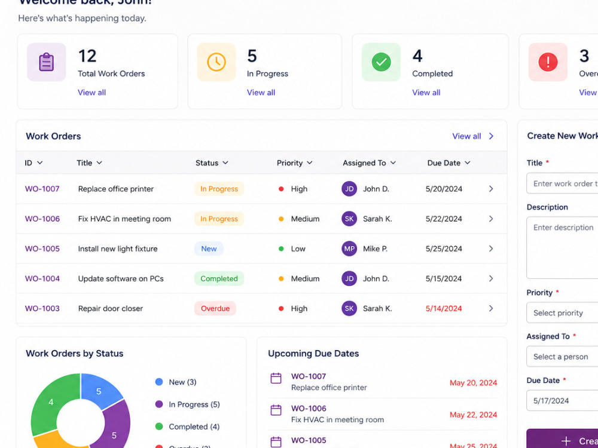Image resolution: width=598 pixels, height=448 pixels.
Task: Click Low priority on WO-1005 row
Action: tap(292, 248)
